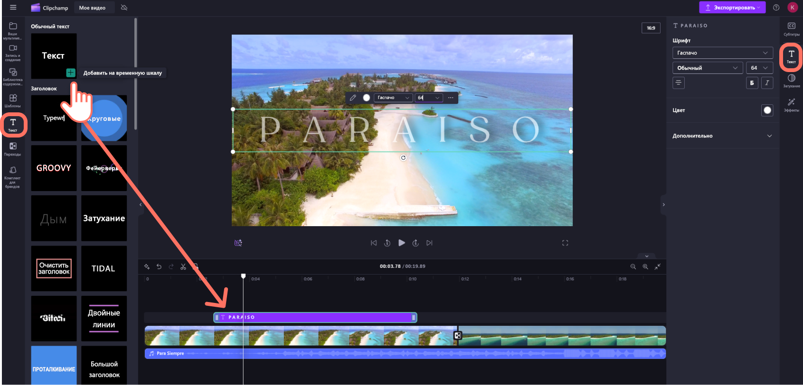This screenshot has height=385, width=803.
Task: Select the 'Двойные линии' text style
Action: point(104,319)
